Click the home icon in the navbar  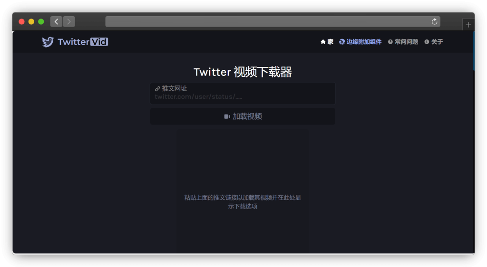click(x=323, y=42)
